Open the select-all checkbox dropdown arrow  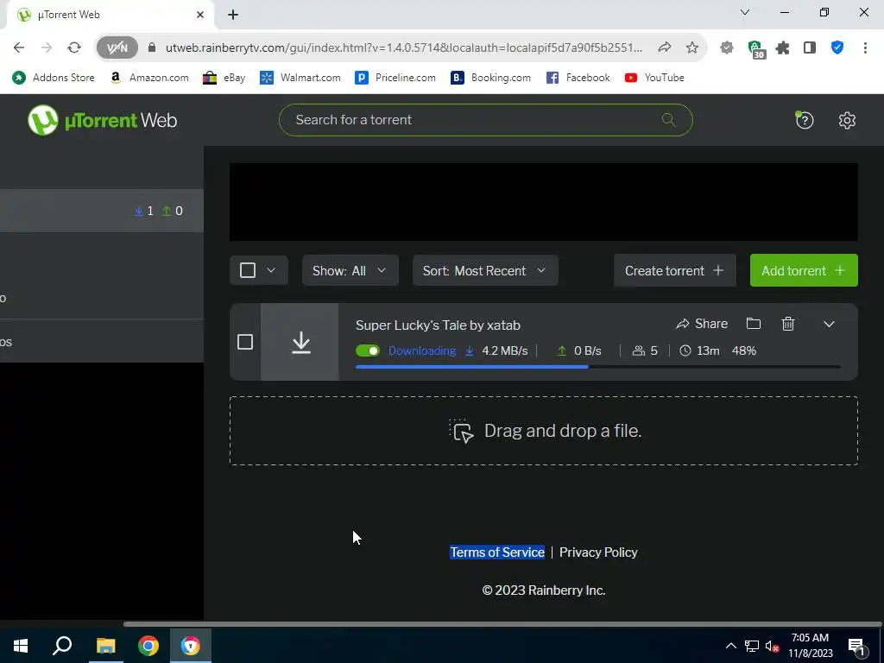271,270
